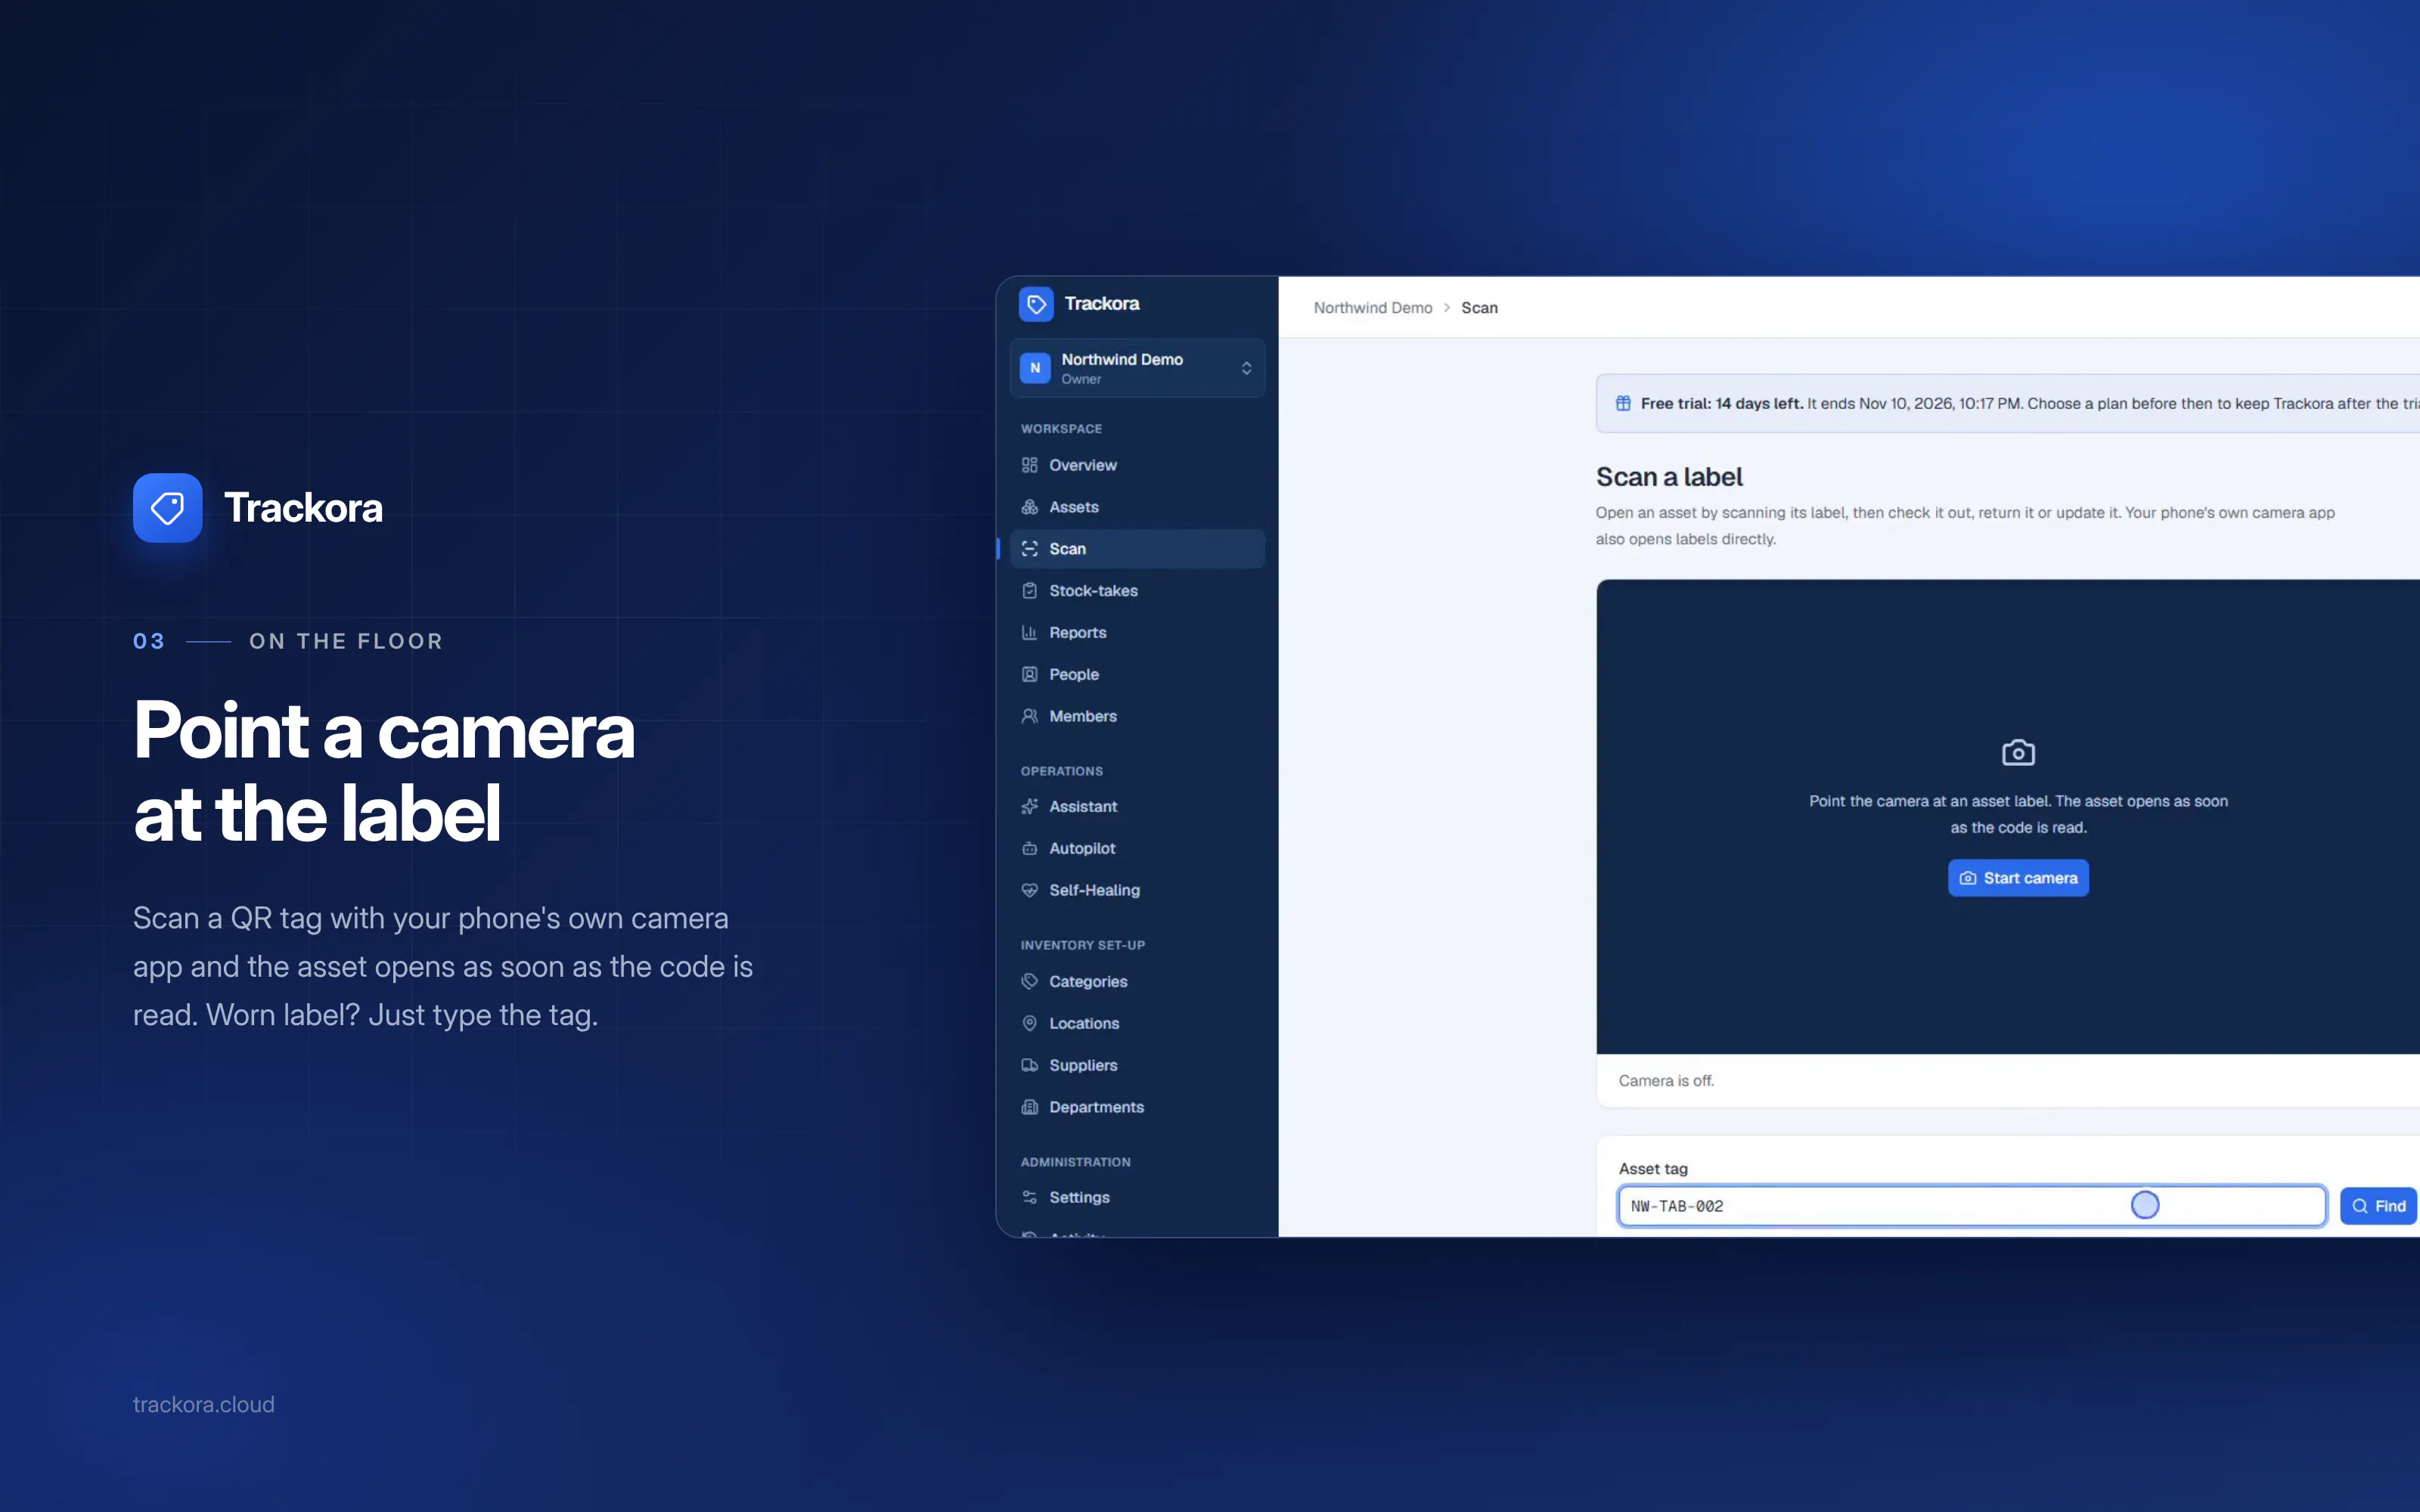Screen dimensions: 2420x1512
Task: Click the Assets boxes icon
Action: pyautogui.click(x=1029, y=507)
